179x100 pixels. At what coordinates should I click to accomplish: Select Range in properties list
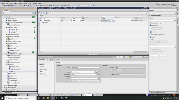(x=41, y=68)
